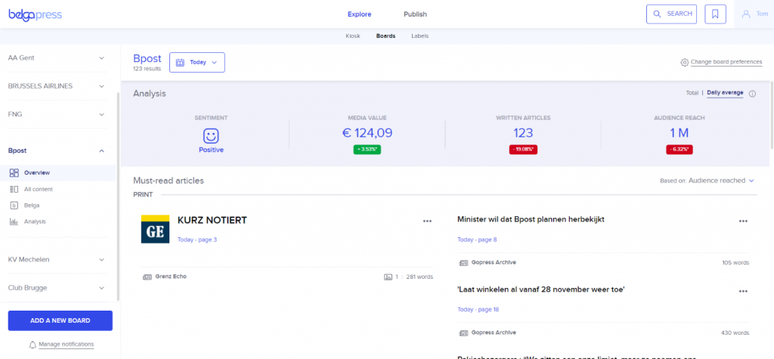Open the Audience reached sorting dropdown
Viewport: 774px width, 359px height.
pyautogui.click(x=721, y=181)
